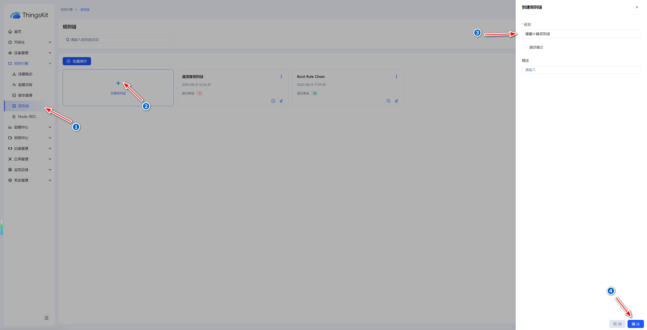Click the 取消 button
647x330 pixels.
click(617, 324)
